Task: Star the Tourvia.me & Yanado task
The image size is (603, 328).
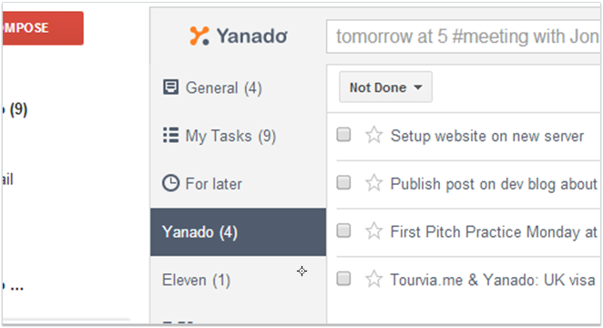Action: (373, 279)
